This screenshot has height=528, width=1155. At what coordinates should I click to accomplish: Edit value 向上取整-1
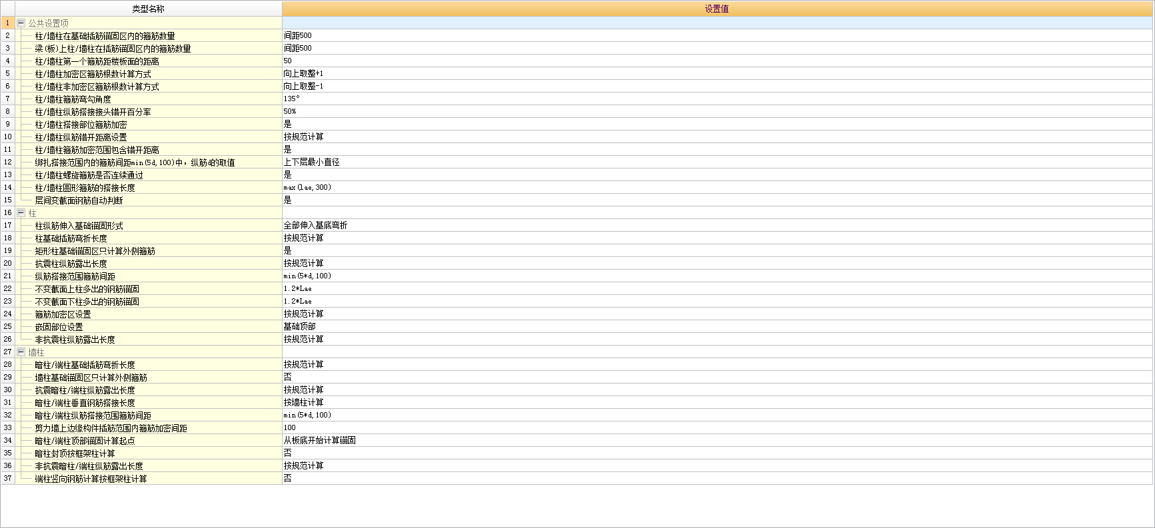(717, 86)
